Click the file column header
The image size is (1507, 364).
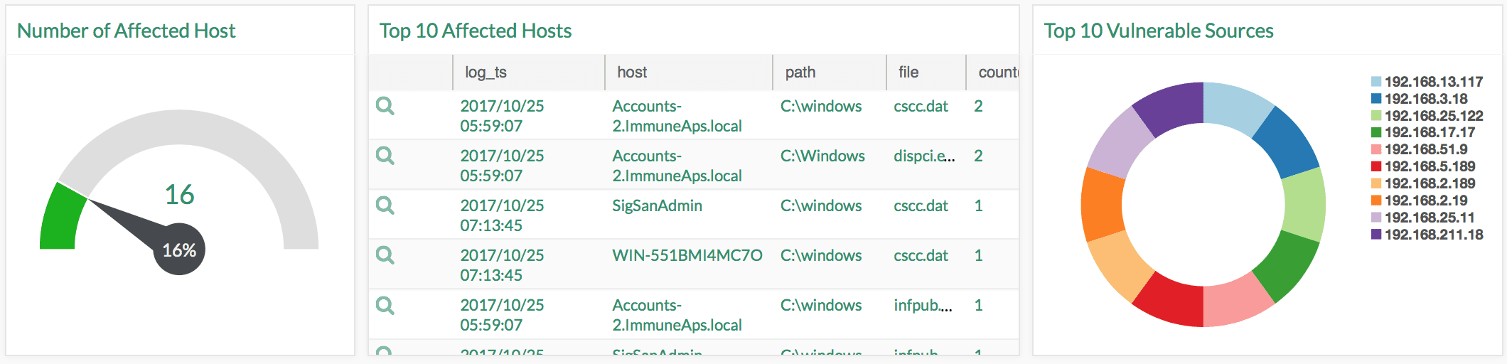click(x=908, y=73)
